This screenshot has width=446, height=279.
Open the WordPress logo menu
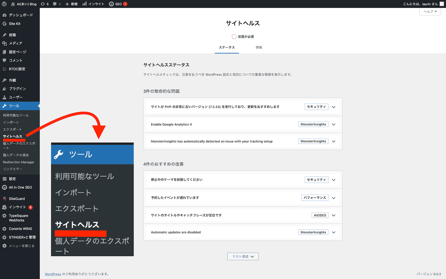pyautogui.click(x=4, y=4)
